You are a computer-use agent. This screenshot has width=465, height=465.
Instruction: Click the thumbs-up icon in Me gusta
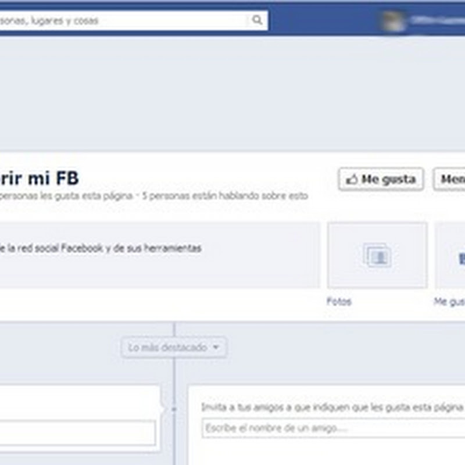pyautogui.click(x=352, y=180)
